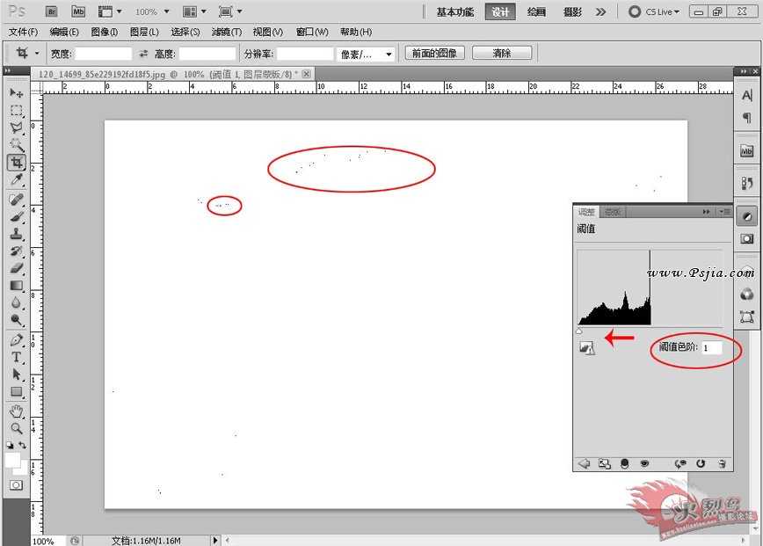Select the Rectangle shape tool
This screenshot has height=546, width=763.
16,392
